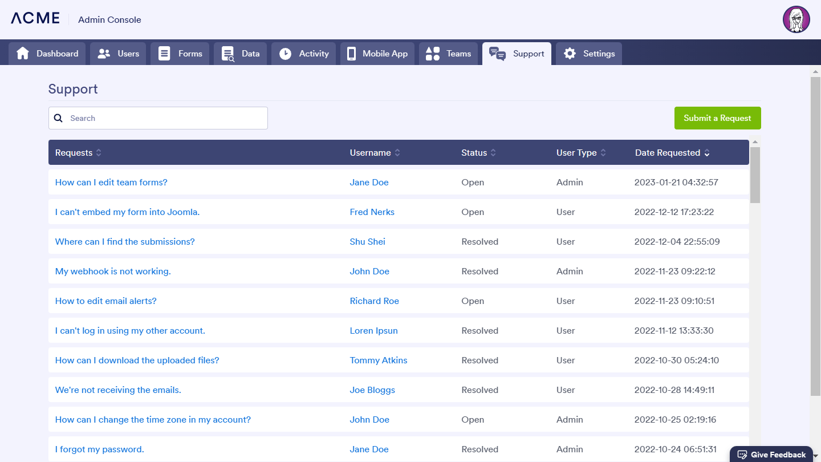Screen dimensions: 821x462
Task: Open the Data search icon
Action: click(x=228, y=54)
